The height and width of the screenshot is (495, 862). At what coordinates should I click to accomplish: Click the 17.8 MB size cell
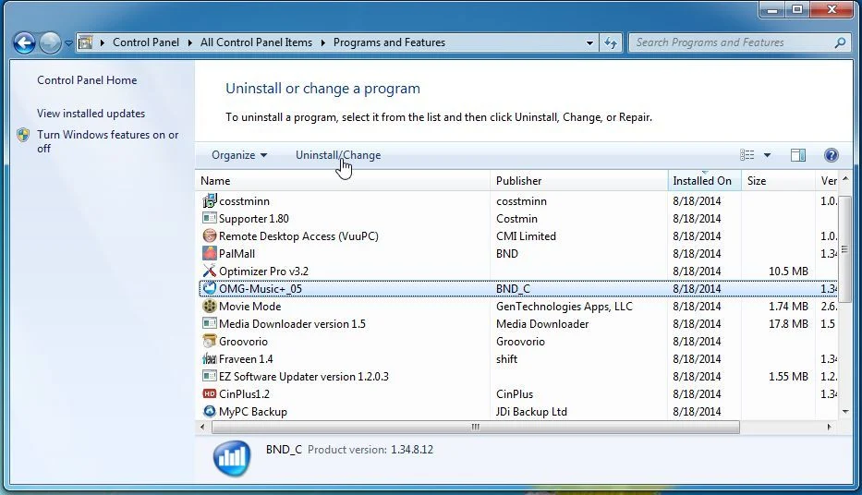click(788, 324)
